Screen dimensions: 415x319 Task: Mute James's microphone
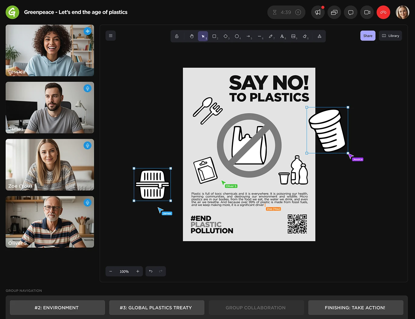coord(87,88)
